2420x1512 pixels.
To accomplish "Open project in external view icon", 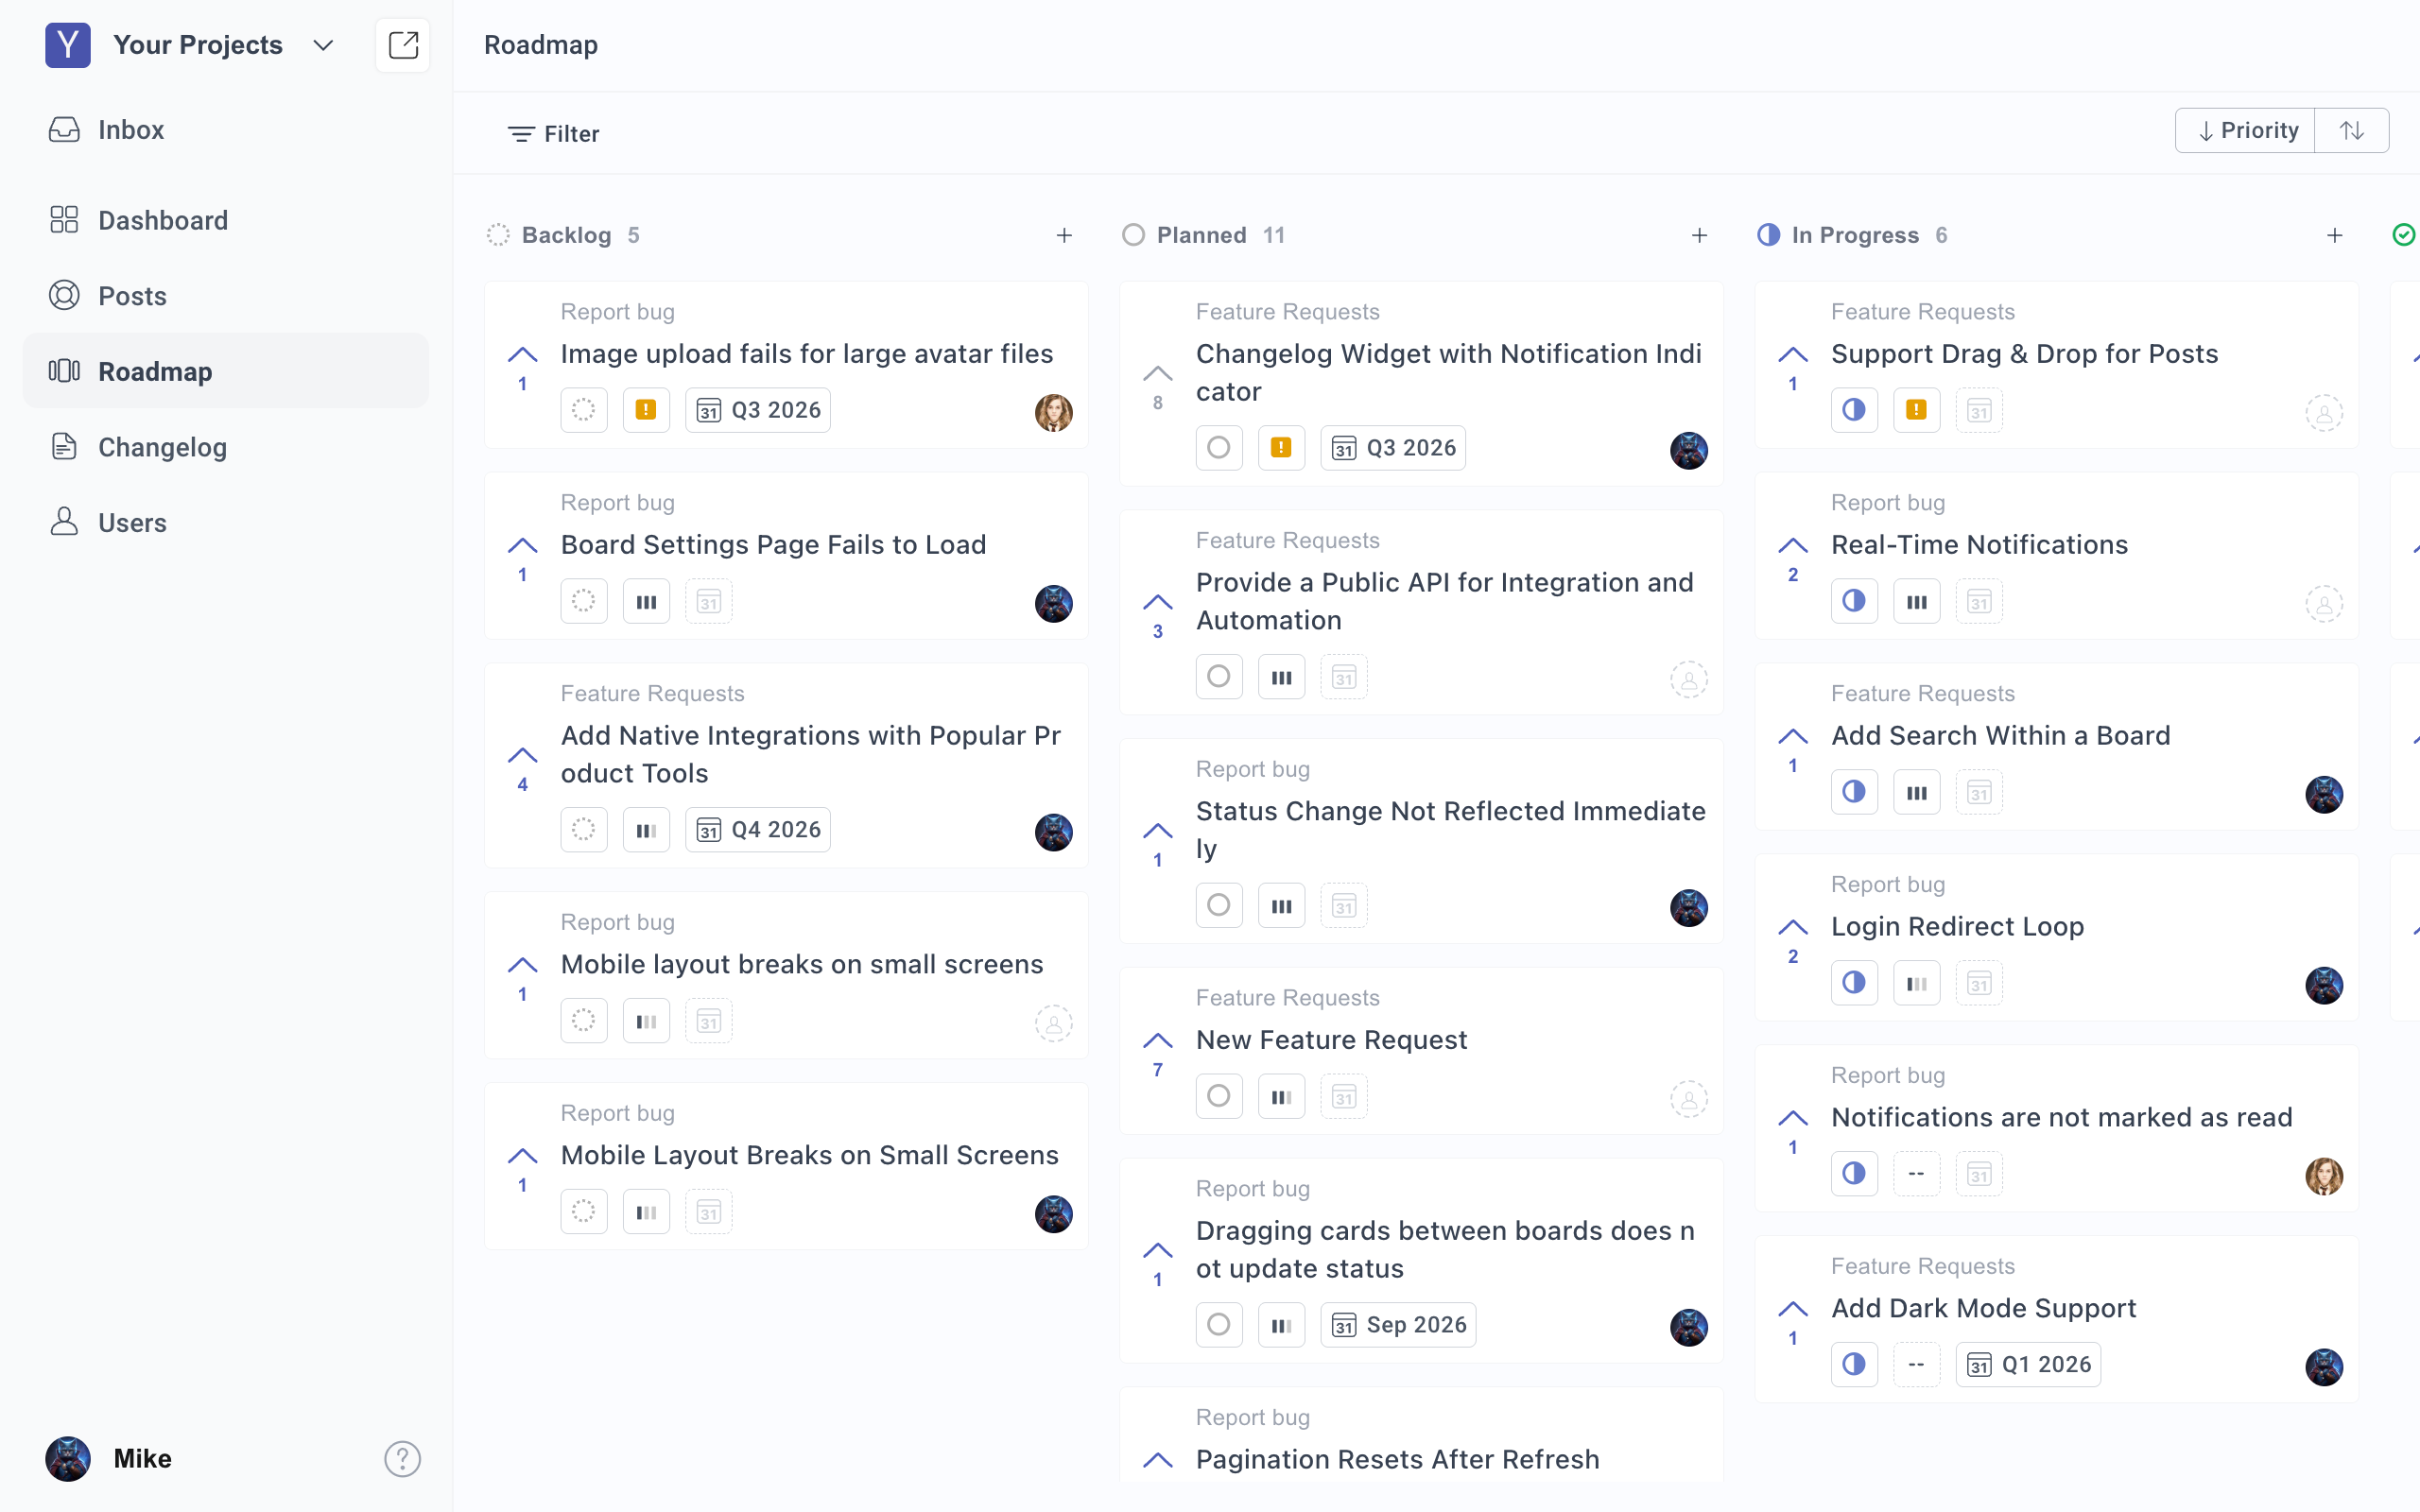I will 402,45.
